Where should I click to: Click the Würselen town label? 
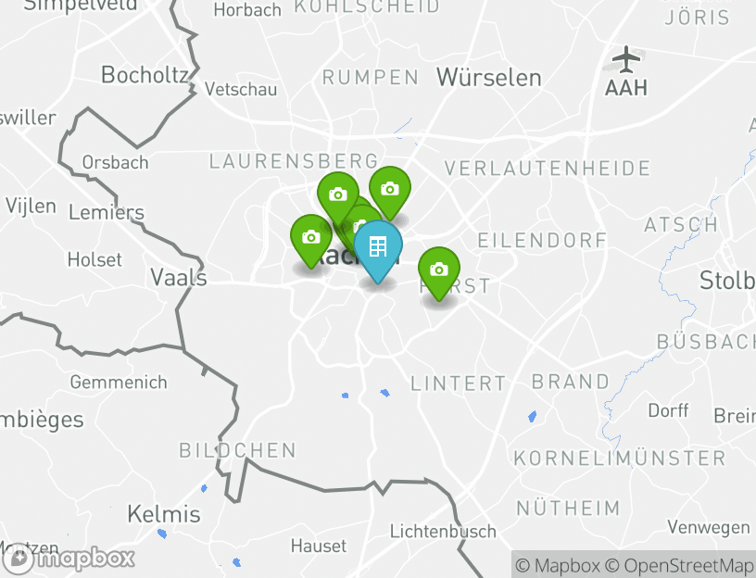pyautogui.click(x=489, y=78)
